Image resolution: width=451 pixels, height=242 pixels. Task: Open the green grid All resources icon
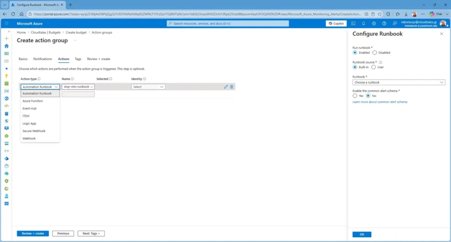click(x=7, y=83)
